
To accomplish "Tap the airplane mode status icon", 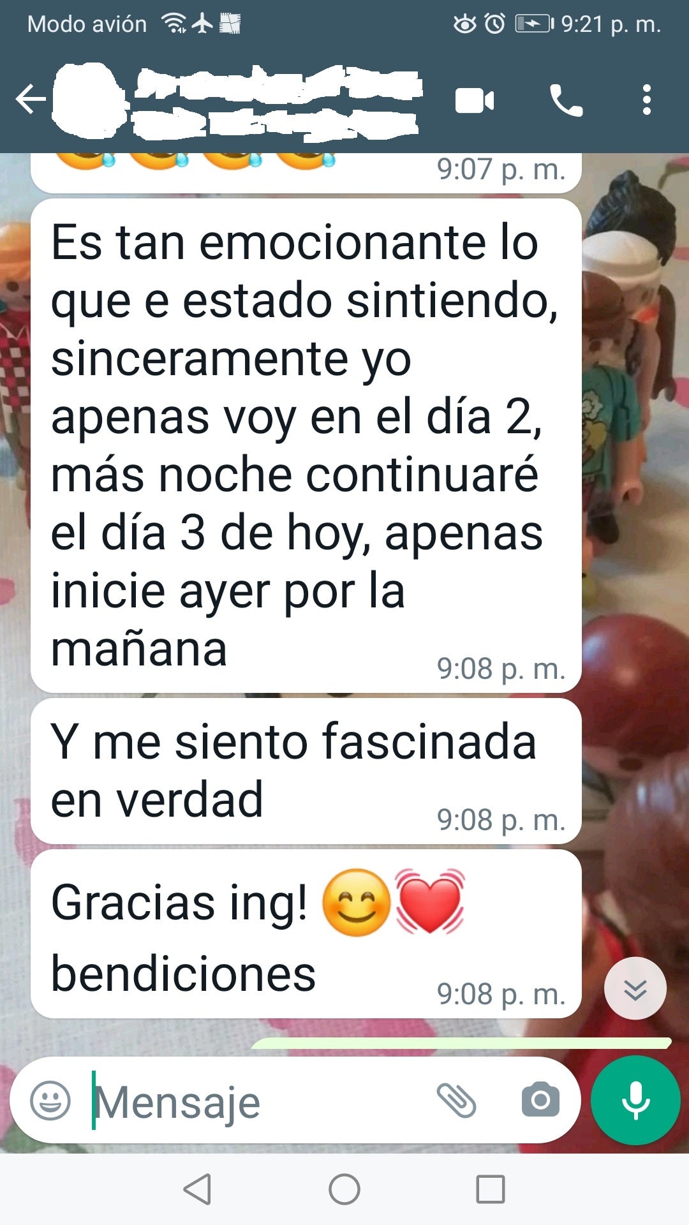I will point(203,24).
